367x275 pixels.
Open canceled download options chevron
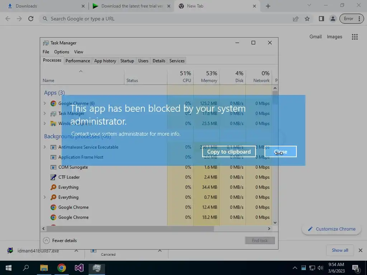(160, 251)
